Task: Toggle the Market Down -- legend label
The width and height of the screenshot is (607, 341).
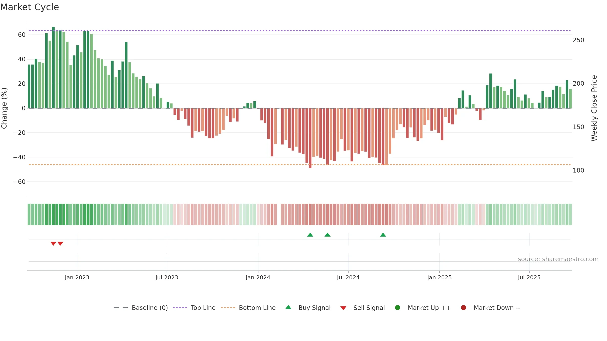Action: [497, 308]
